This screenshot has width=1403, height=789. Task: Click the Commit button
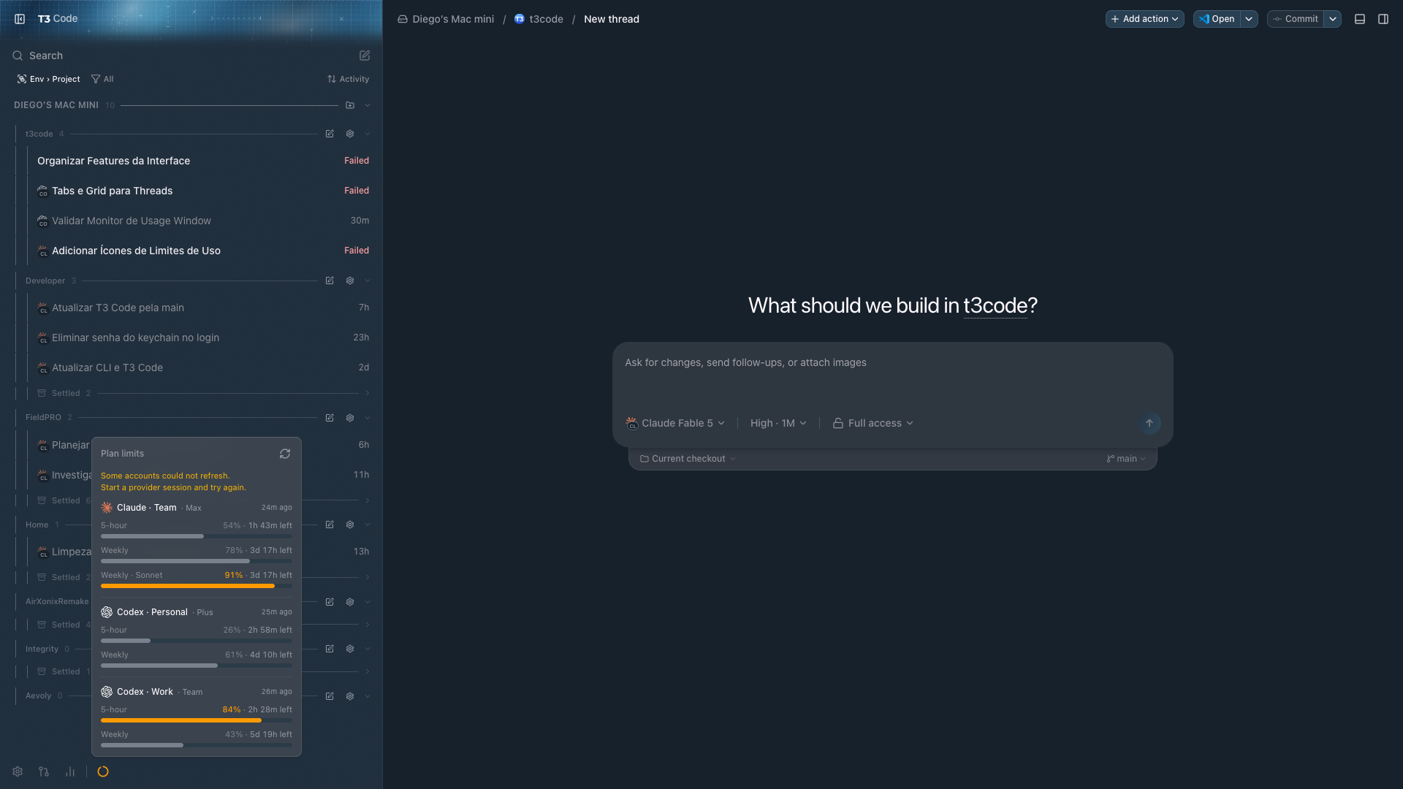[1296, 19]
